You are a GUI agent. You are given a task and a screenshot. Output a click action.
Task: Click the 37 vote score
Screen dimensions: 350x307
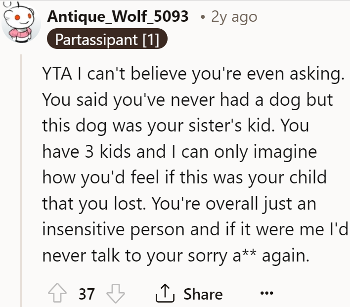87,294
